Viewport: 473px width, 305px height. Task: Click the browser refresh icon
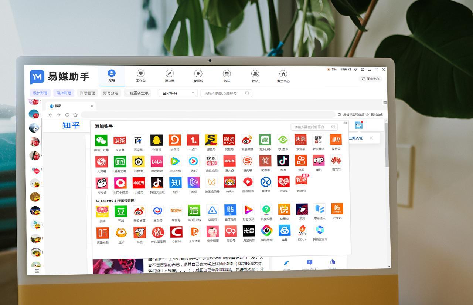point(67,115)
